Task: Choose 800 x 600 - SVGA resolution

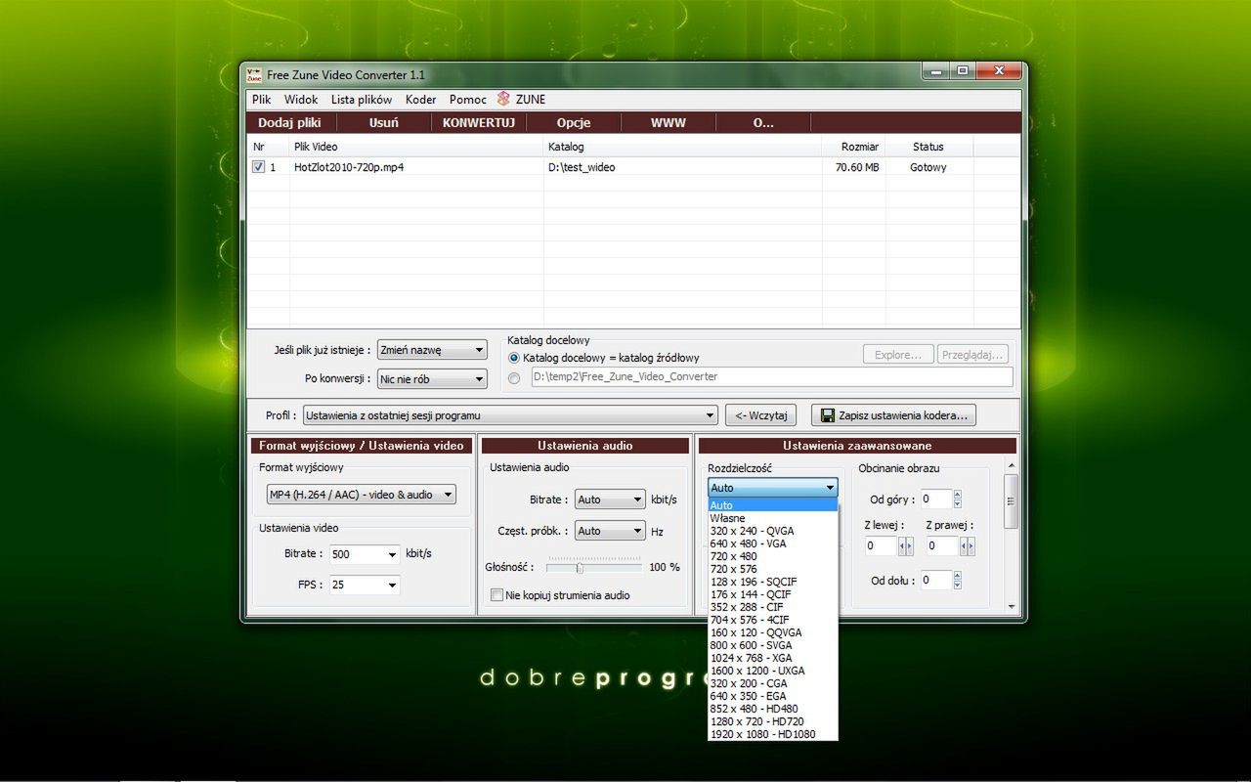Action: click(773, 645)
